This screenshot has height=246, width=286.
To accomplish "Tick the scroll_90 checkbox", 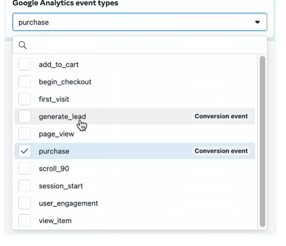I will point(25,169).
